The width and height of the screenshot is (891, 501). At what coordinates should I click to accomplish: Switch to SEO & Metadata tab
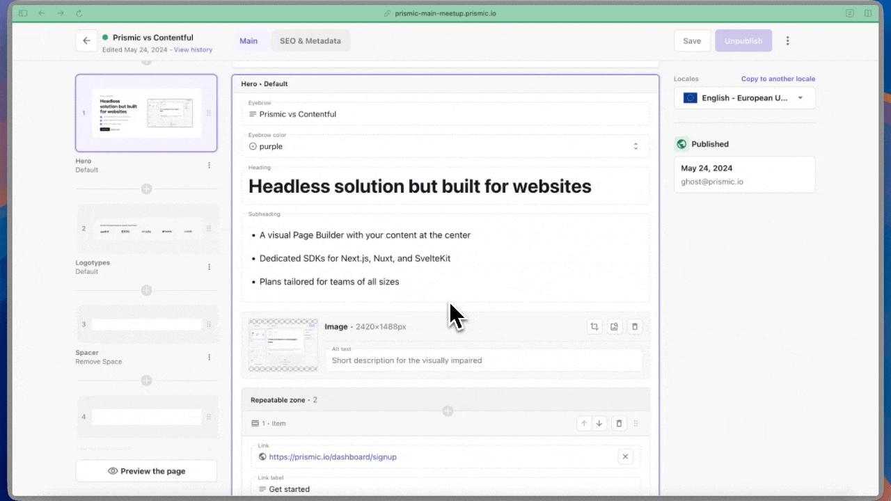(310, 41)
